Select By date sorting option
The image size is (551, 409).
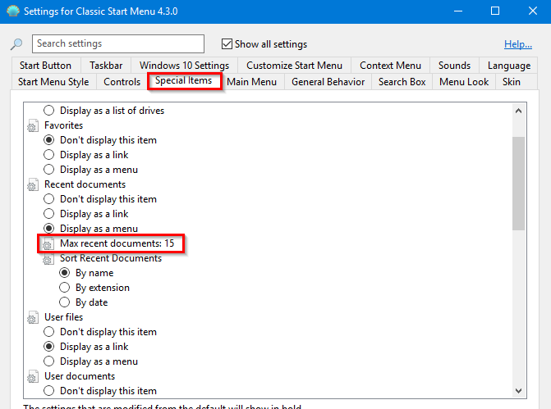click(65, 302)
